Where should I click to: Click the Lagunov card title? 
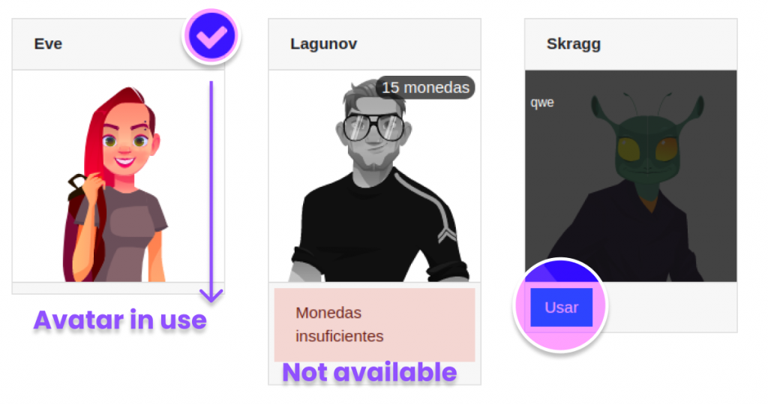click(324, 44)
